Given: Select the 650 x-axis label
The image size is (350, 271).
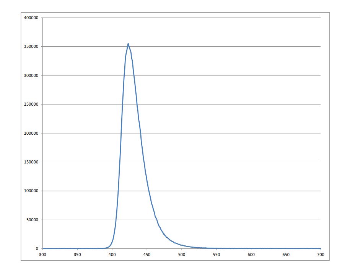Looking at the screenshot, I should 286,255.
